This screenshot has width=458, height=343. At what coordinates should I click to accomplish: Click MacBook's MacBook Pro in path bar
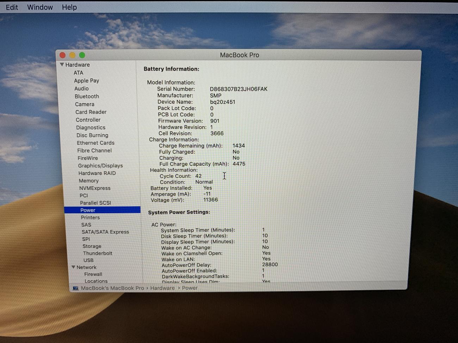coord(112,288)
